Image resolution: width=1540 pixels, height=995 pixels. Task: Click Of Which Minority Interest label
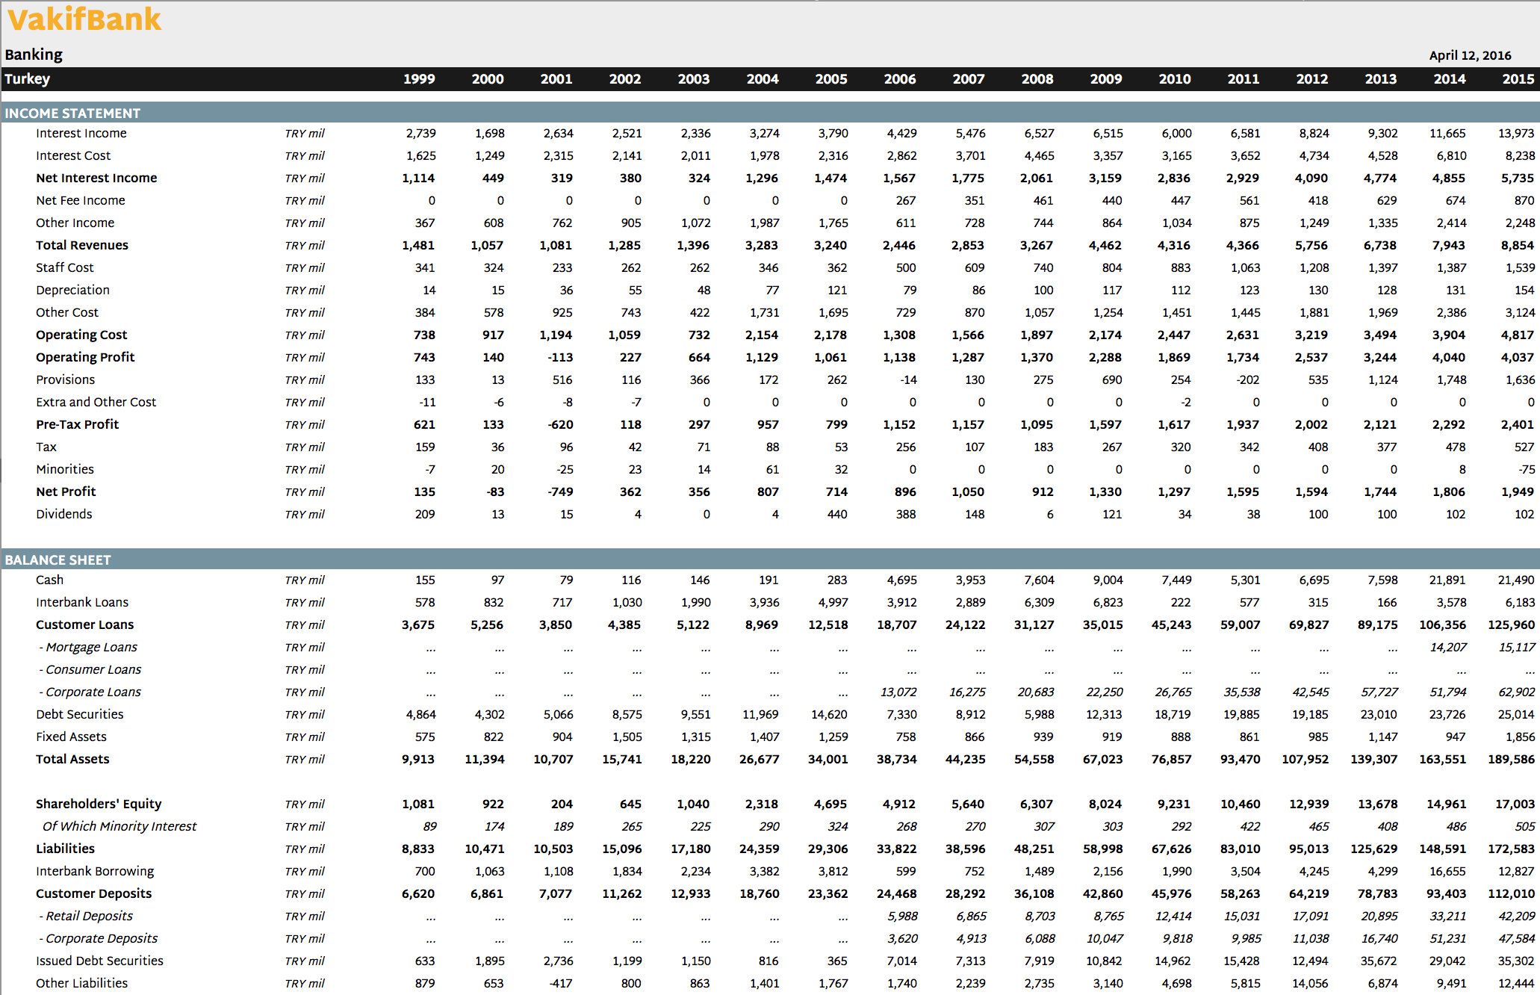click(x=119, y=826)
